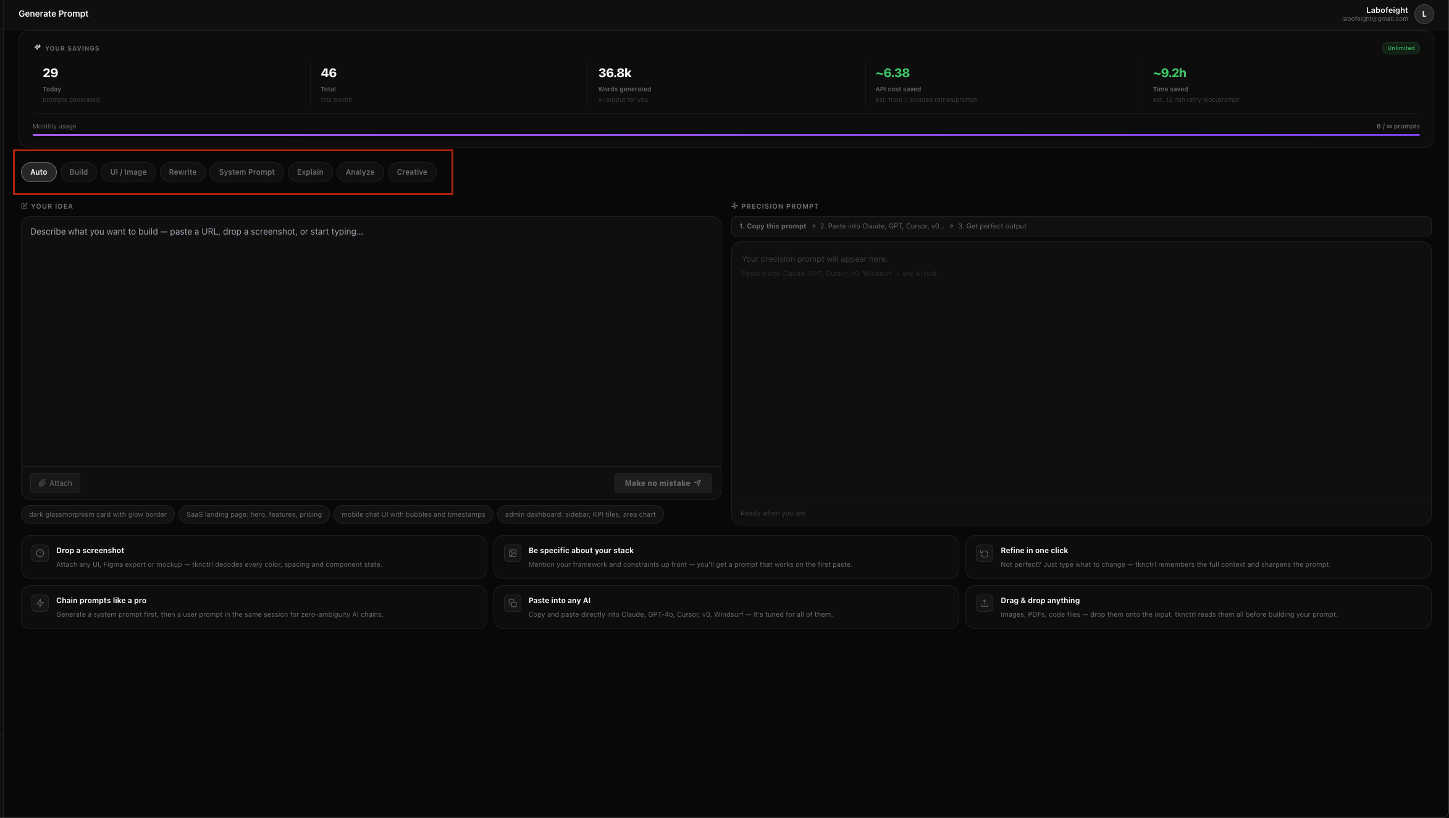Click the Monthly usage progress bar

[x=726, y=135]
